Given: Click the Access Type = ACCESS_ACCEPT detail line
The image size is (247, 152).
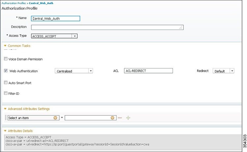Looking at the screenshot, I should [29, 137].
